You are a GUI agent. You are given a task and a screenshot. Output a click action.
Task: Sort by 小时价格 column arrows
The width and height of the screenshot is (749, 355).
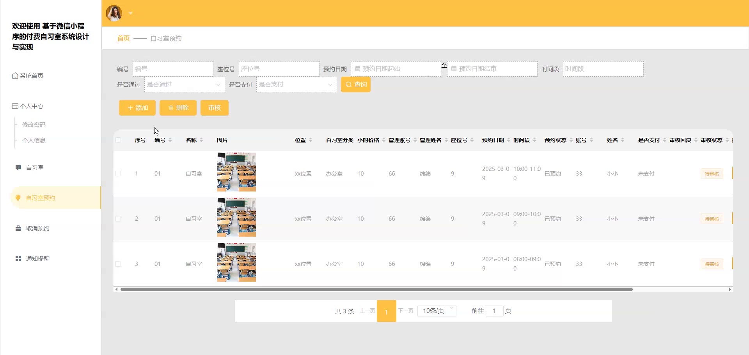pyautogui.click(x=384, y=140)
